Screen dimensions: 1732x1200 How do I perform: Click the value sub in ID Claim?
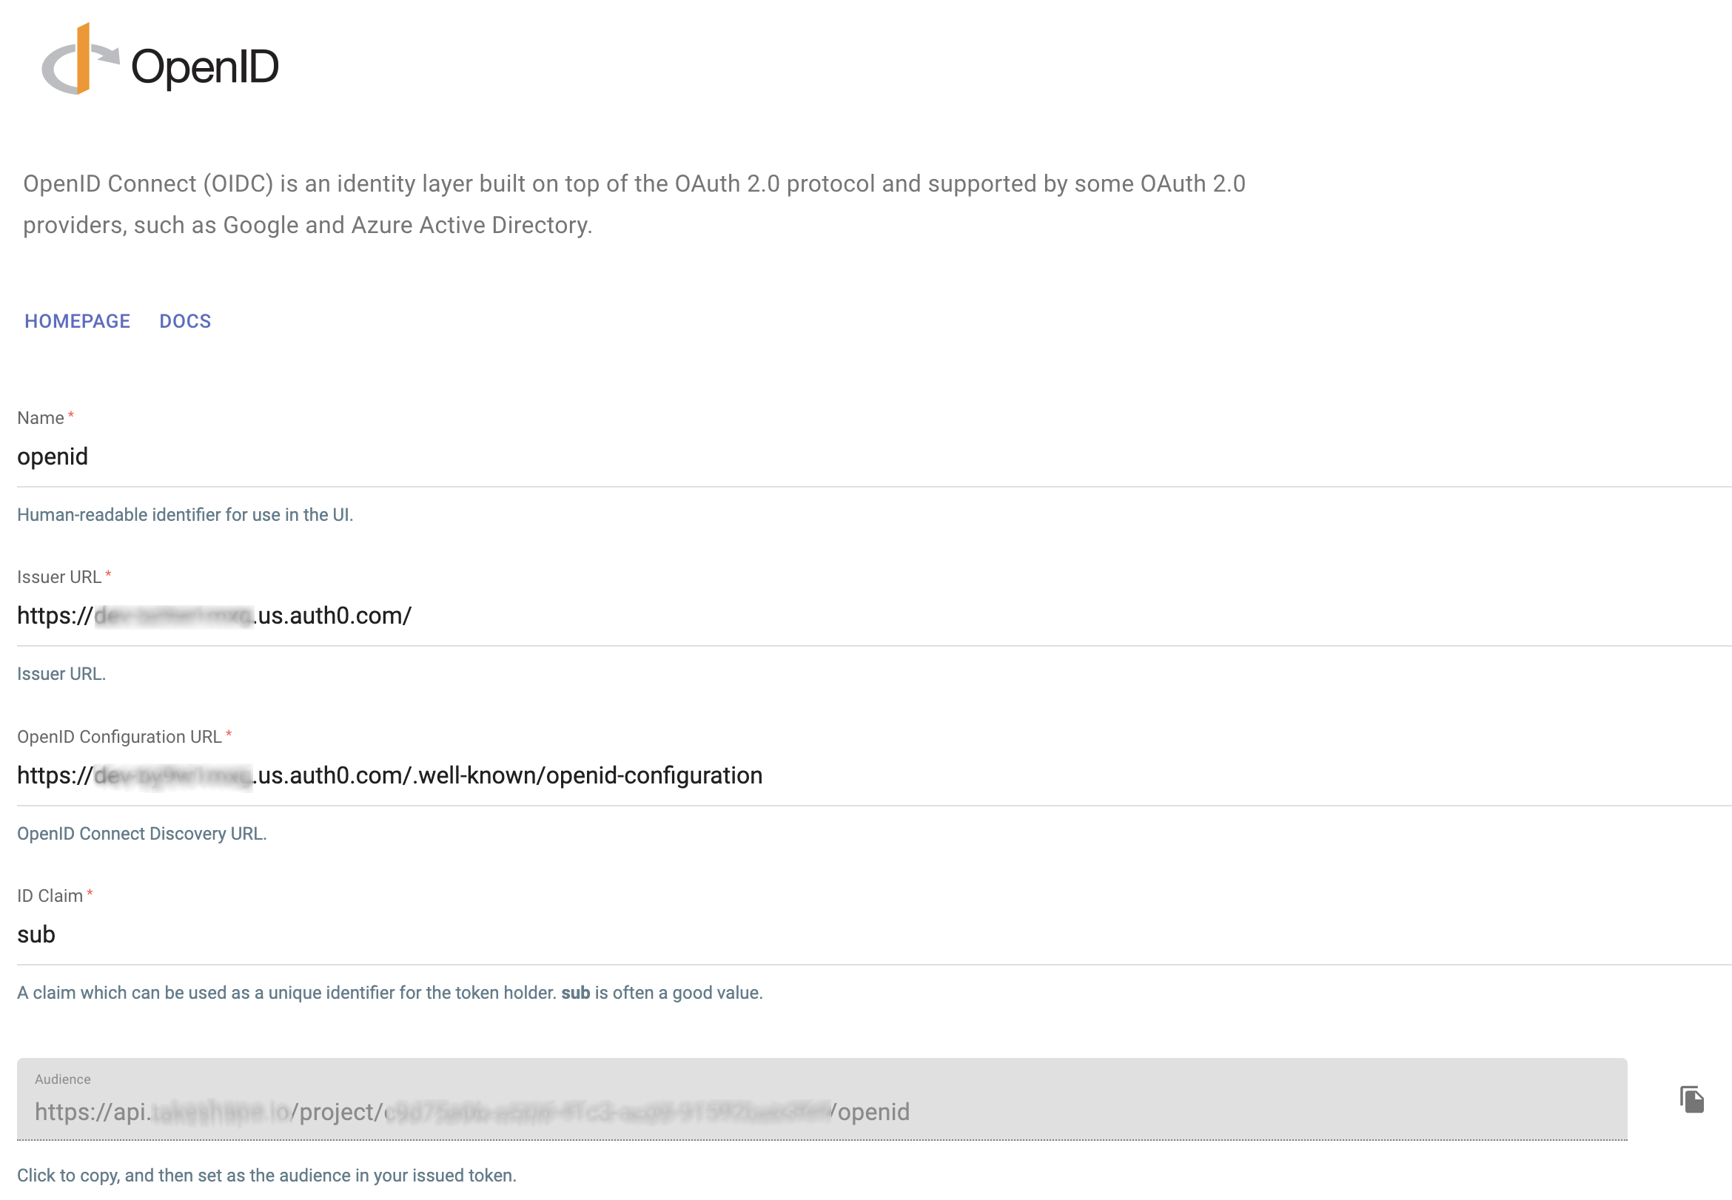[36, 934]
